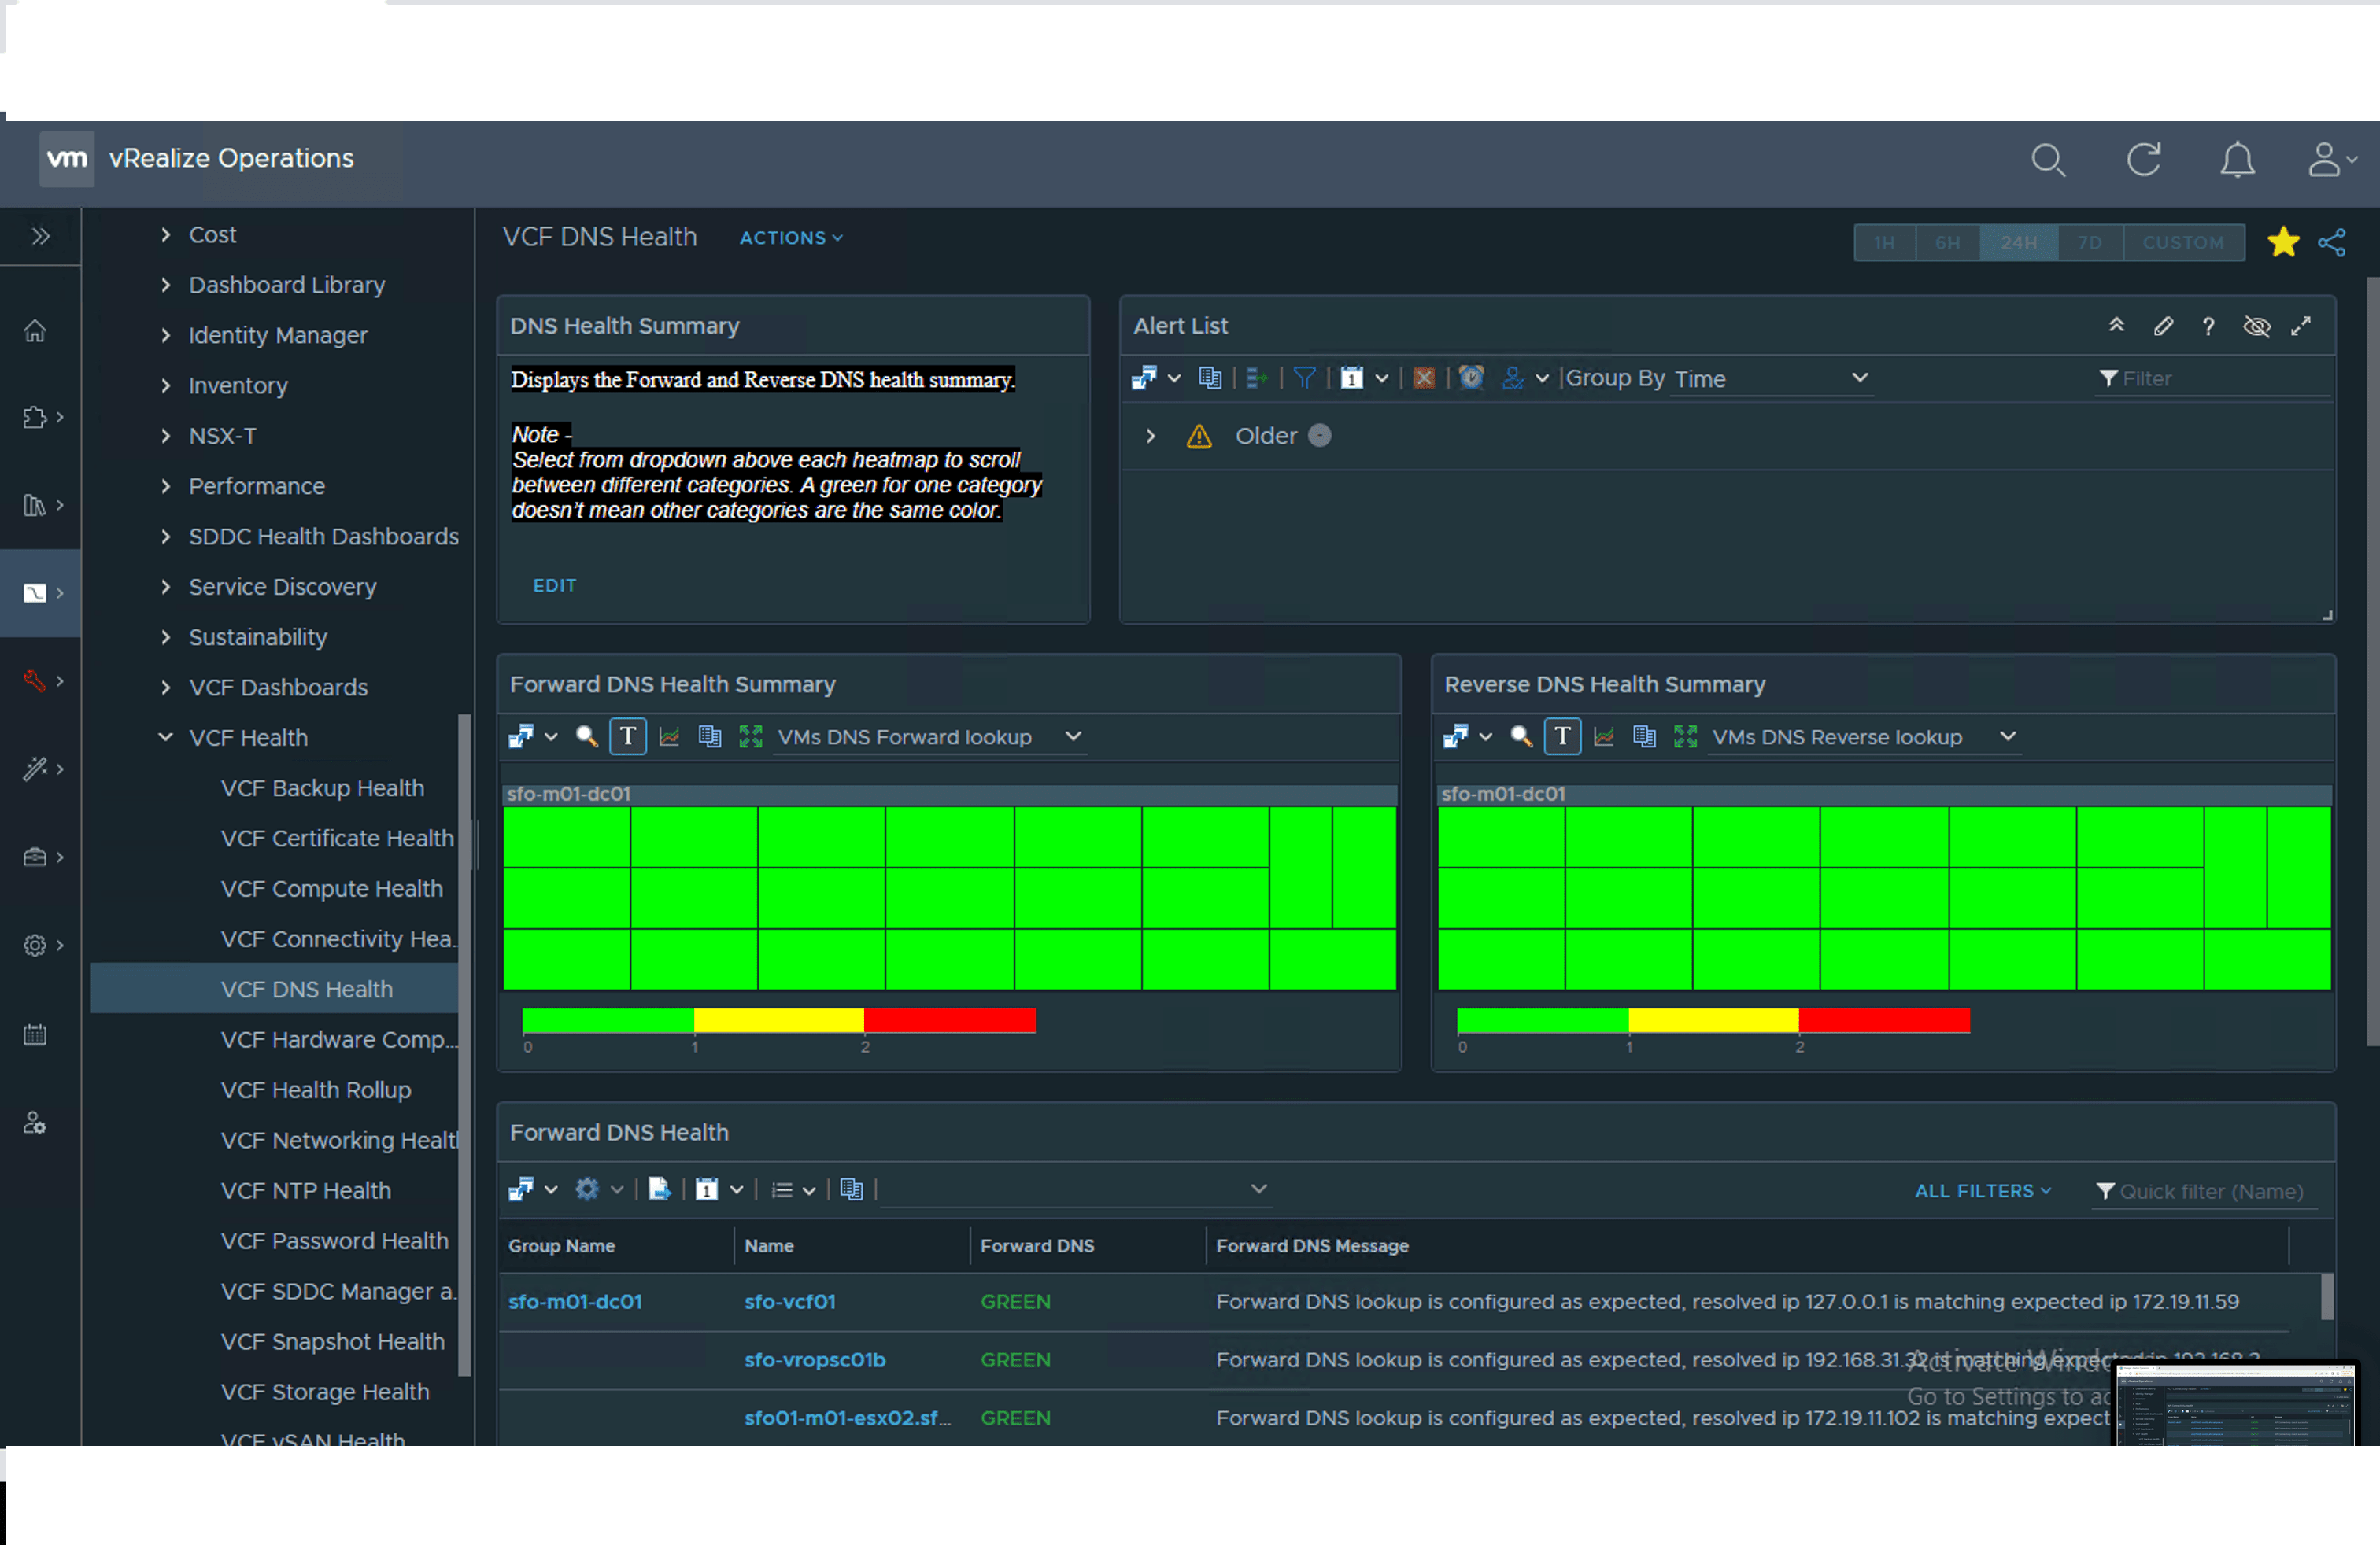Select the 7D time range tab
The image size is (2380, 1545).
2089,243
